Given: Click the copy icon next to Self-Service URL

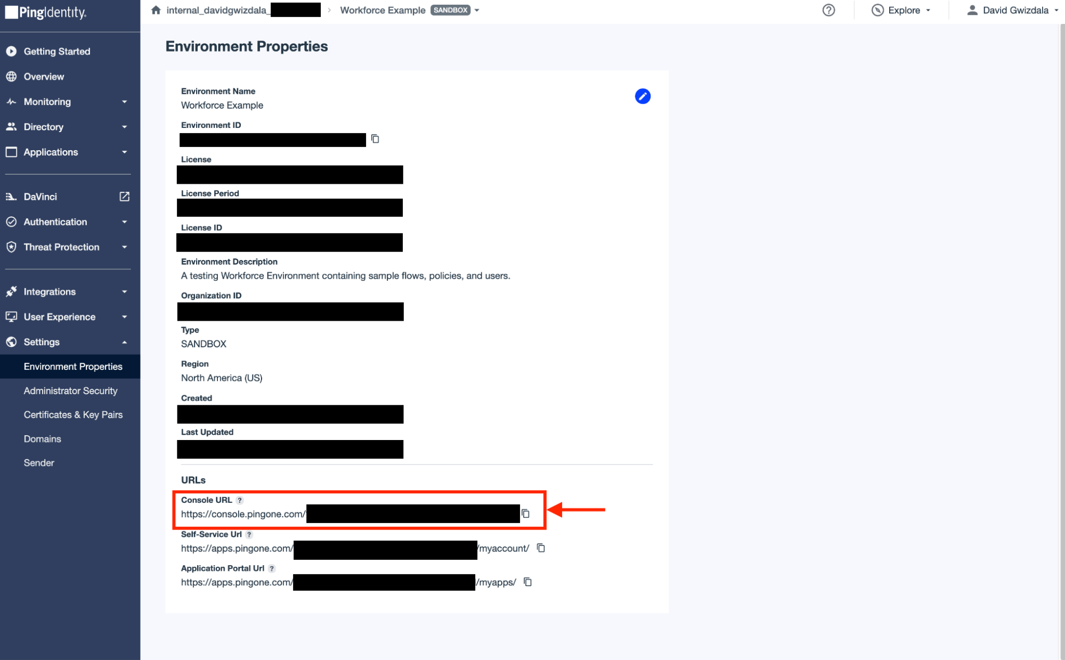Looking at the screenshot, I should click(x=541, y=548).
